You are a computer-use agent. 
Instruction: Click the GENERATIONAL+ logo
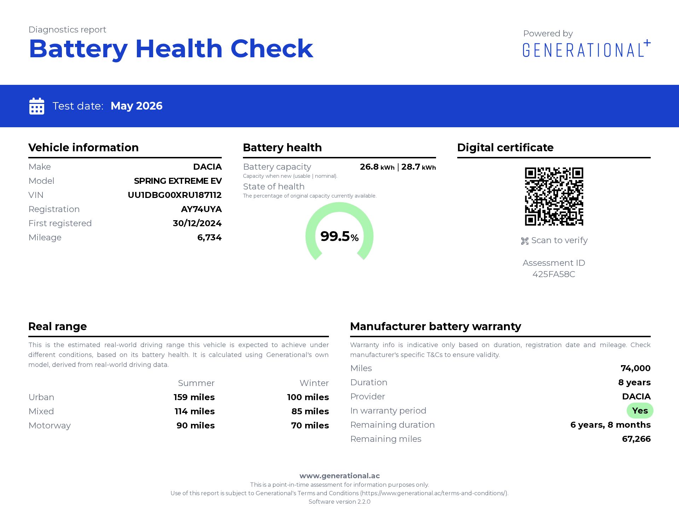(x=587, y=49)
